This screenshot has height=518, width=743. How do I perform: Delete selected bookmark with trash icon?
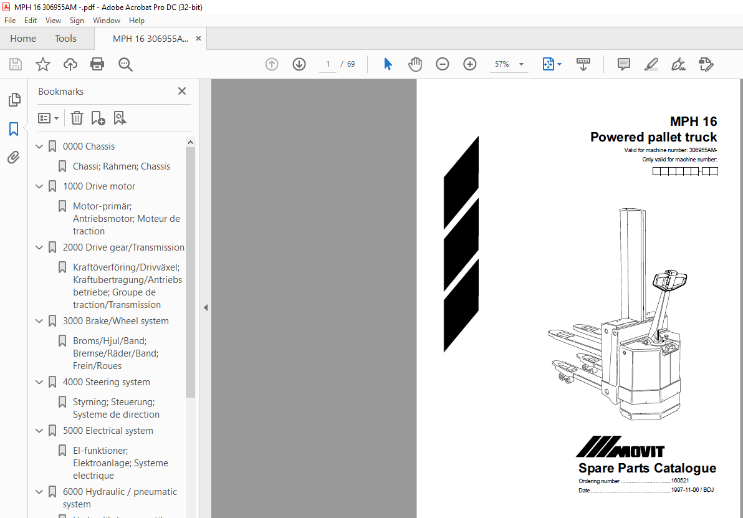(77, 118)
